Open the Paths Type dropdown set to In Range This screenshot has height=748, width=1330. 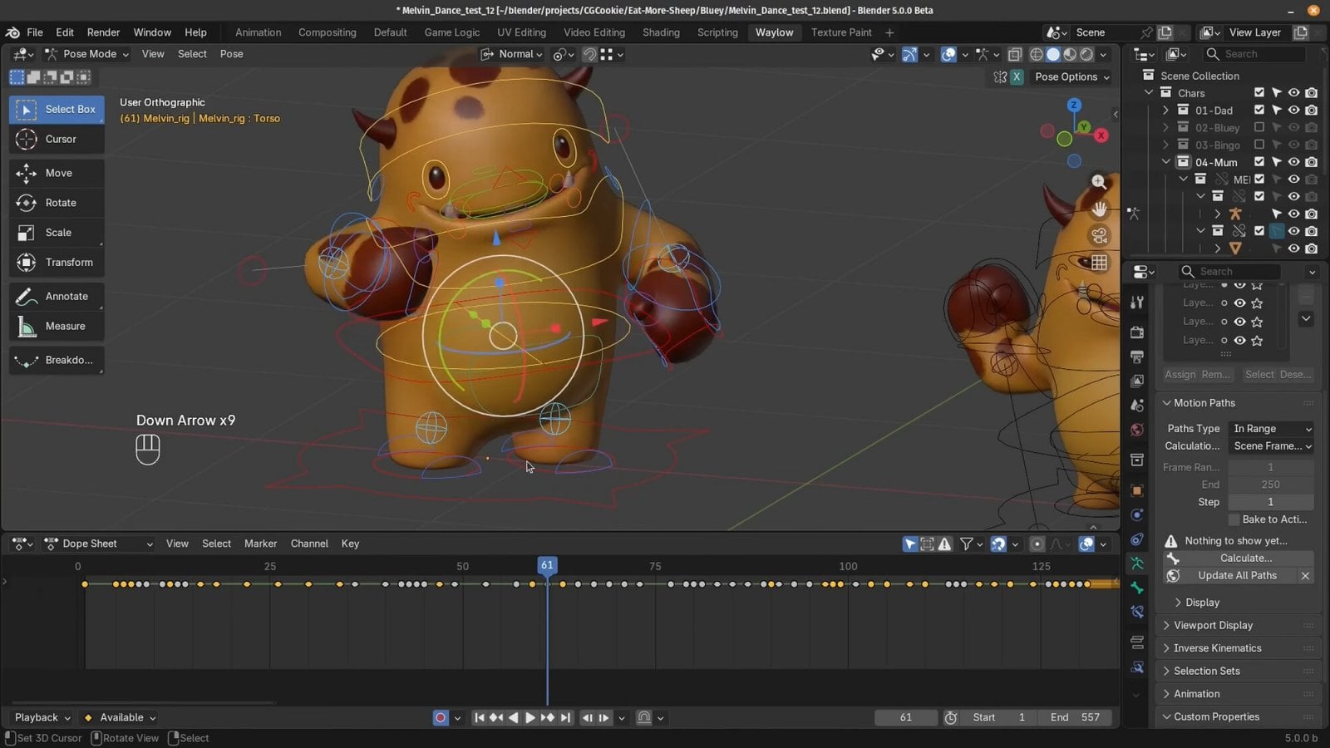[1271, 428]
